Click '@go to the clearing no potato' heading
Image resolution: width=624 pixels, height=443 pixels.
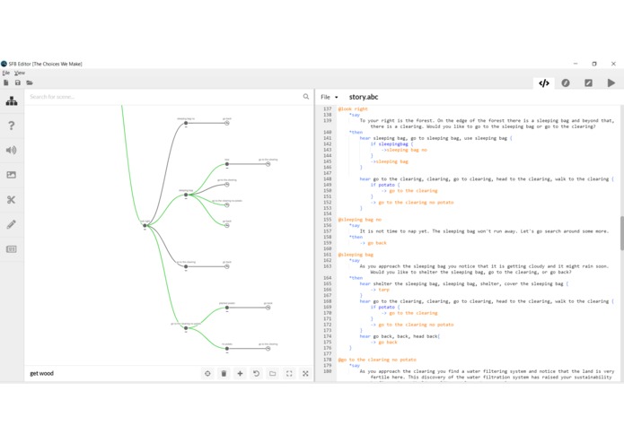[x=377, y=360]
